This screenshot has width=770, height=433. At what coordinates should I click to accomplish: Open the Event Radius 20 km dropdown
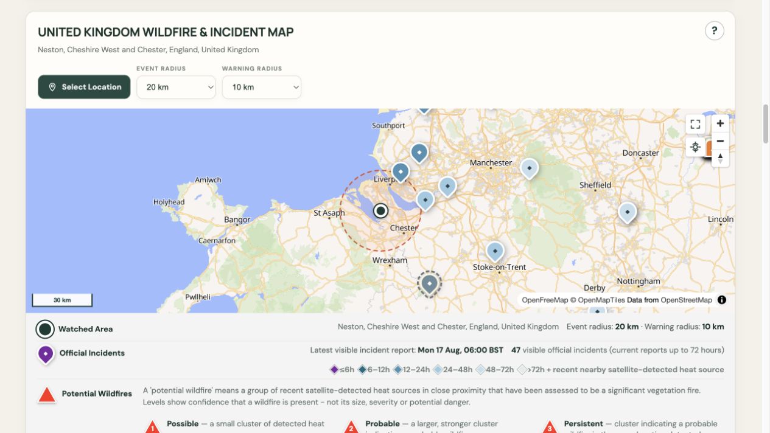coord(176,87)
